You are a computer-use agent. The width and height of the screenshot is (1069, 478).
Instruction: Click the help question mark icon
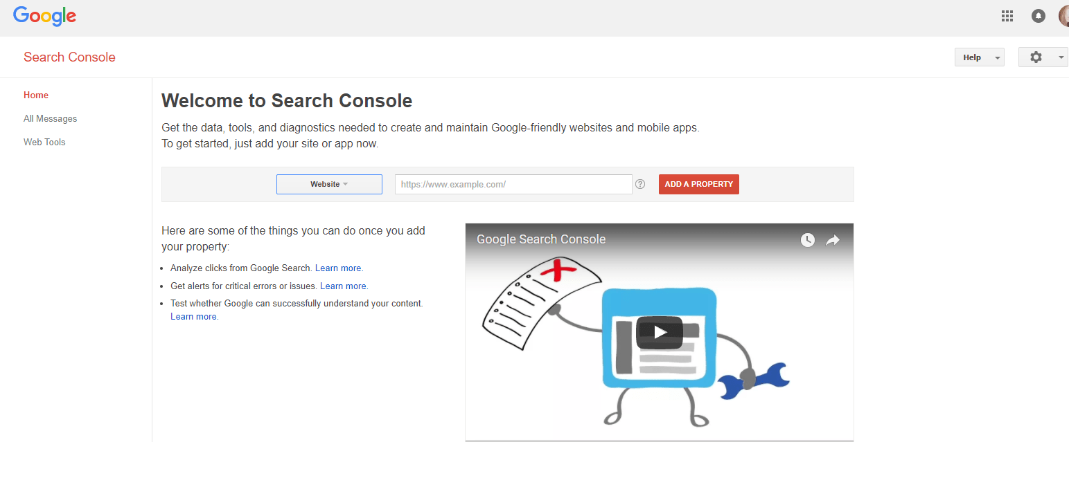640,184
